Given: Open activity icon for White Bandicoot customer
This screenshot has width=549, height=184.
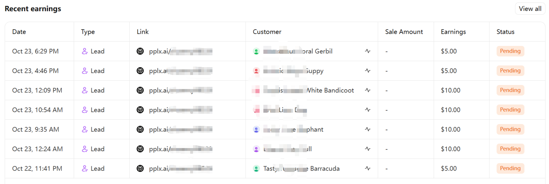Looking at the screenshot, I should (x=368, y=90).
